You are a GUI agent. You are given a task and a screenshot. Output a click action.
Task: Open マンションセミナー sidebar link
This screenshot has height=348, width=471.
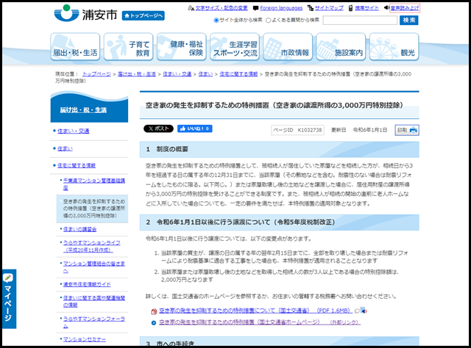coord(85,340)
